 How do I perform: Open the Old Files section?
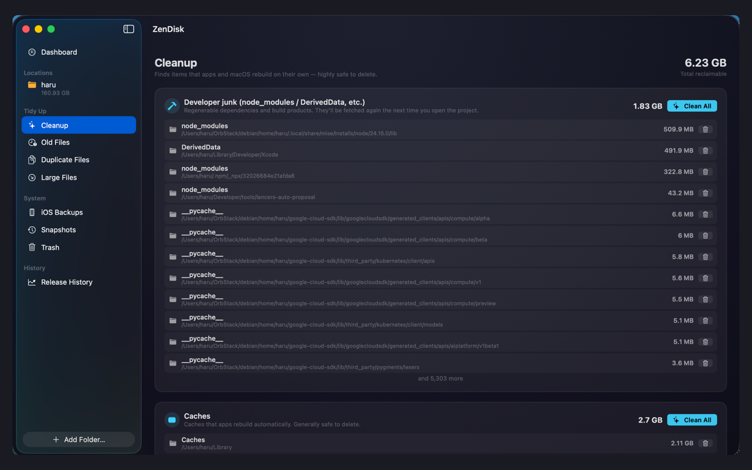click(78, 143)
